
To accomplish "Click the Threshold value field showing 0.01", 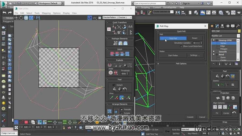I will click(124, 74).
